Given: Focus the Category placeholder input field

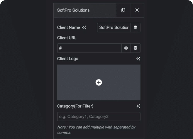Looking at the screenshot, I should [x=99, y=117].
